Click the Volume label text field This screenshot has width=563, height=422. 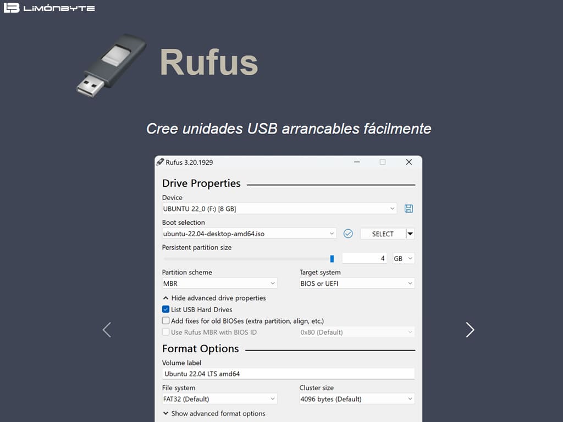pyautogui.click(x=288, y=374)
